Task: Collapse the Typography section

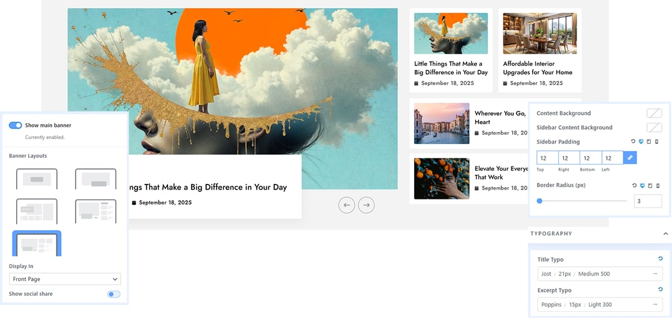Action: tap(665, 233)
